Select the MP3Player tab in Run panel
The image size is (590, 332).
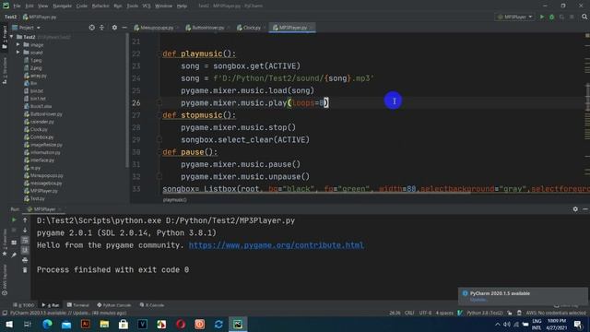pyautogui.click(x=44, y=209)
